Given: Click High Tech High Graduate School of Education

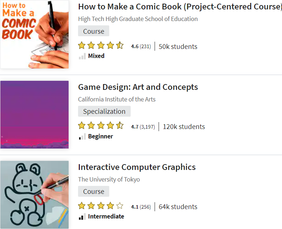Looking at the screenshot, I should (138, 19).
